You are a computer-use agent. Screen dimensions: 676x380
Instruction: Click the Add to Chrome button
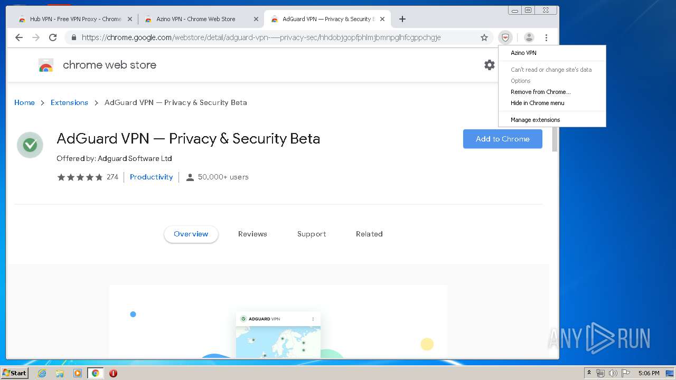pyautogui.click(x=503, y=139)
